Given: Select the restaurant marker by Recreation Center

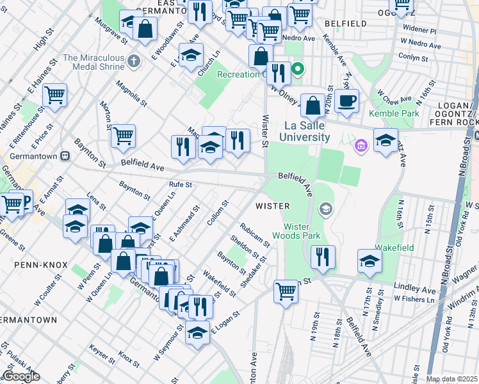Looking at the screenshot, I should click(279, 74).
